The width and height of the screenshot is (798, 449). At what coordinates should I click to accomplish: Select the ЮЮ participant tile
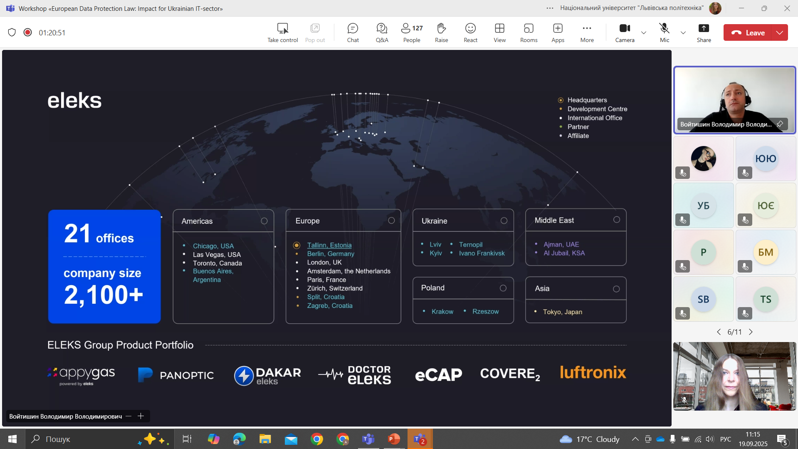click(766, 159)
